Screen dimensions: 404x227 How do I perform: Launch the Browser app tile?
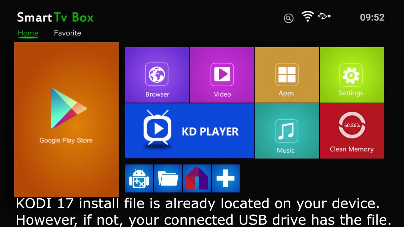[157, 75]
